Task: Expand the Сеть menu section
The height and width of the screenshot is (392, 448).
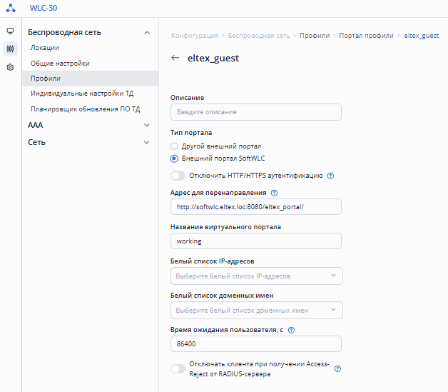Action: [89, 142]
